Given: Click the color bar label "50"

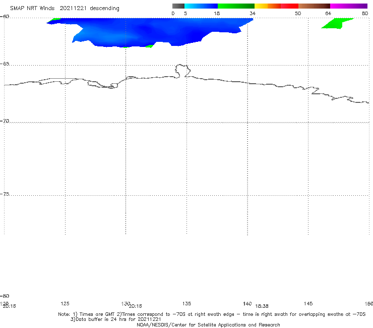Looking at the screenshot, I should [298, 14].
